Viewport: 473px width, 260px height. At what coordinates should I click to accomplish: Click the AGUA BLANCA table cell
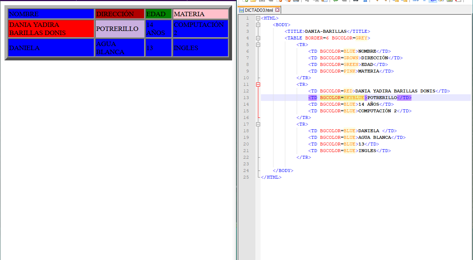pyautogui.click(x=120, y=48)
